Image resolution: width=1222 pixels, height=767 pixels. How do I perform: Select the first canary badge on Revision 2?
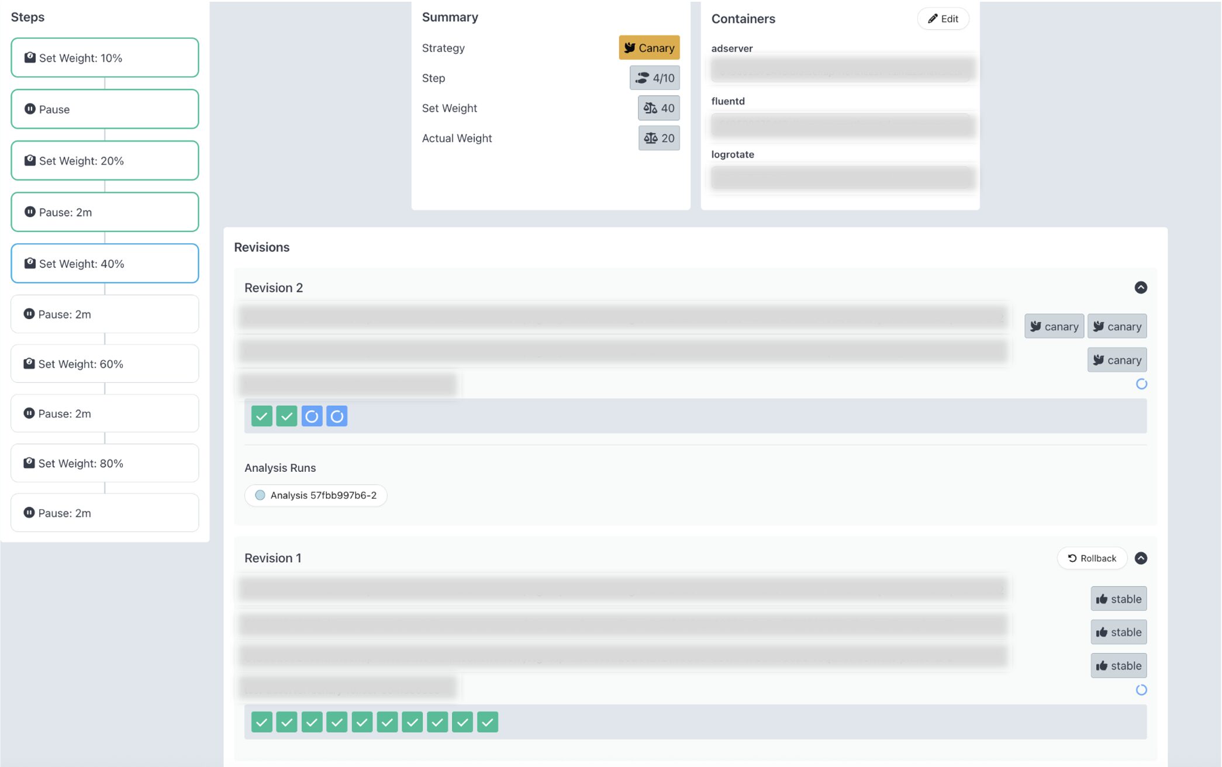coord(1054,326)
